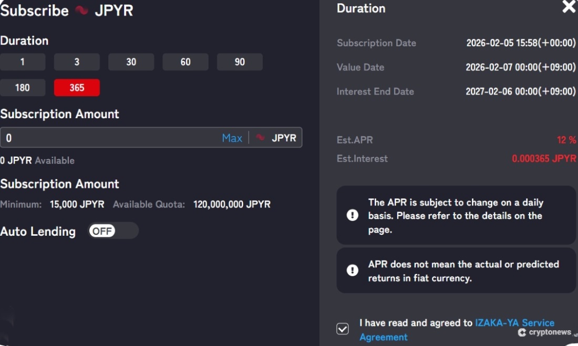Click the Available Quota 120,000,000 JPYR value

click(232, 204)
